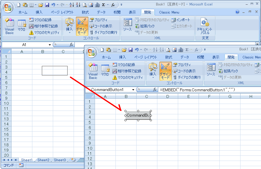
Task: Click the Office button orb
Action: (x=8, y=7)
